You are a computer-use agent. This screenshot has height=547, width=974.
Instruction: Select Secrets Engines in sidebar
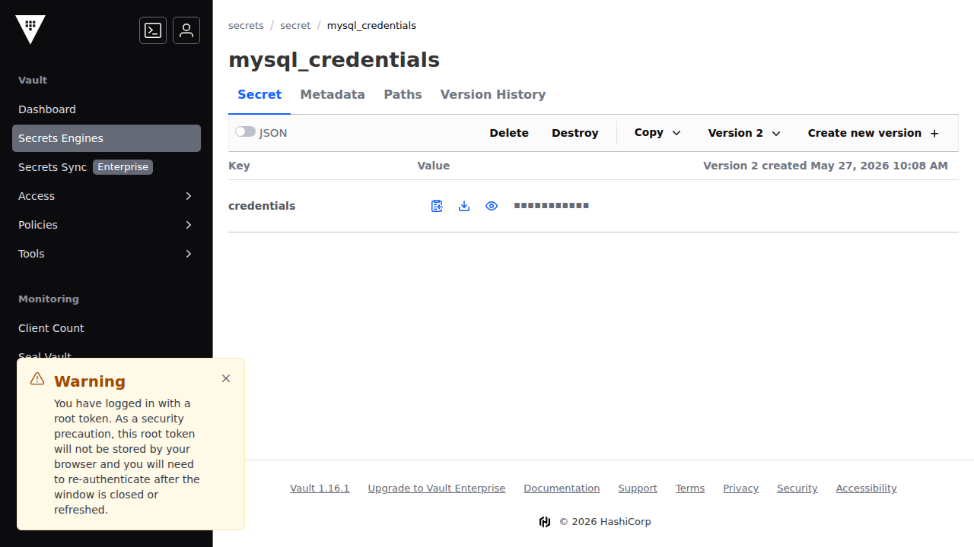tap(107, 138)
